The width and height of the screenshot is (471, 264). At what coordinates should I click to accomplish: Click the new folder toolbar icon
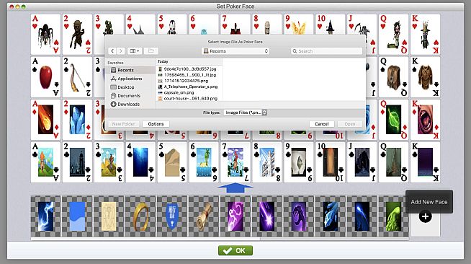(151, 51)
